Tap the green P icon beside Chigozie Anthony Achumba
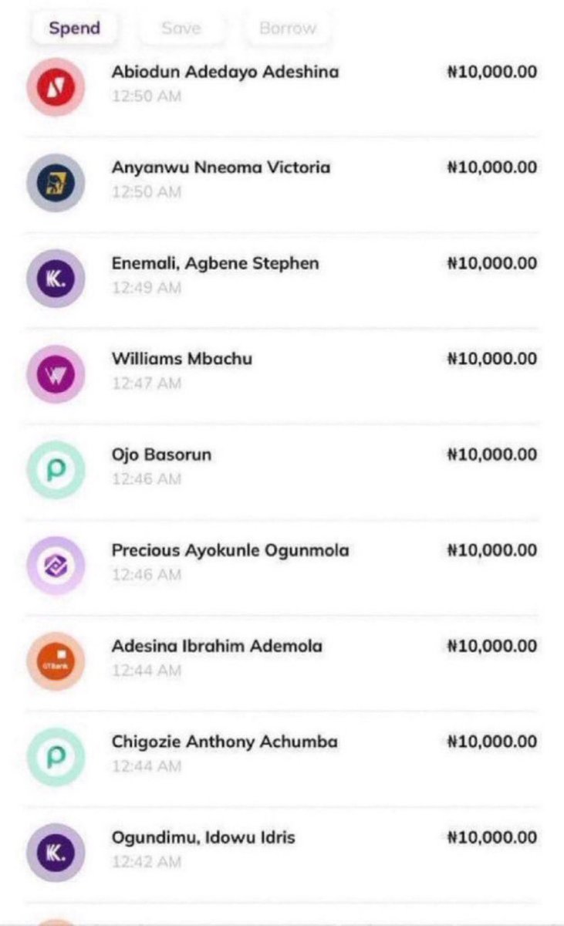The width and height of the screenshot is (564, 926). click(x=56, y=757)
